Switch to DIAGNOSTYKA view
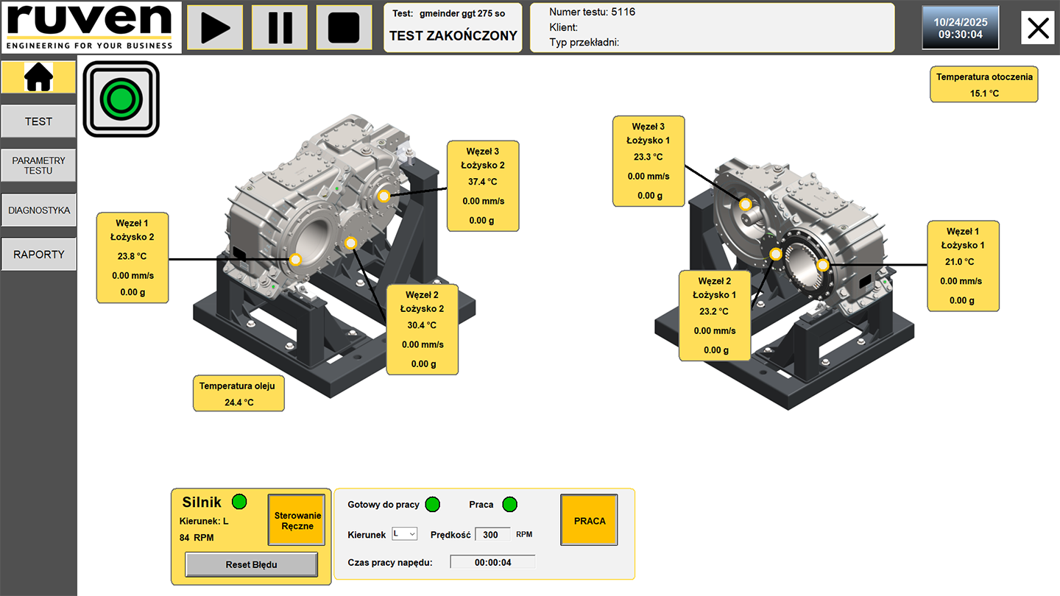This screenshot has height=596, width=1060. point(38,210)
